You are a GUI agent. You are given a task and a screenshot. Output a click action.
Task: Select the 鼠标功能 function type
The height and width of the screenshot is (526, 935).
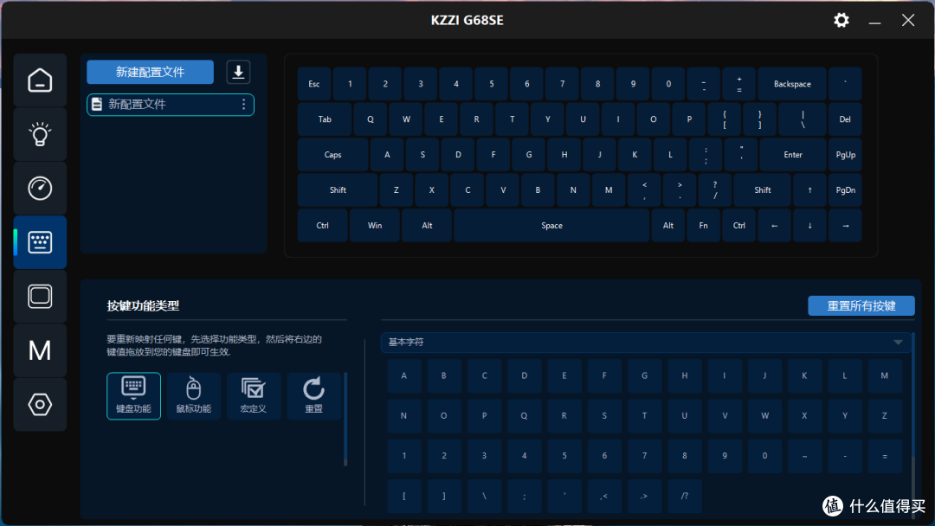[193, 395]
